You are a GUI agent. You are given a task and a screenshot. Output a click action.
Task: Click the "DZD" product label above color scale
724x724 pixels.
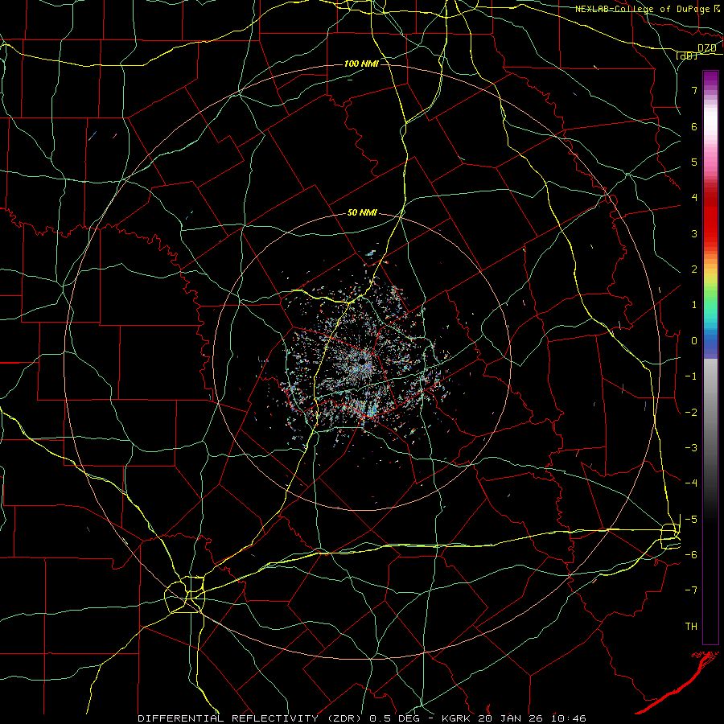(706, 48)
